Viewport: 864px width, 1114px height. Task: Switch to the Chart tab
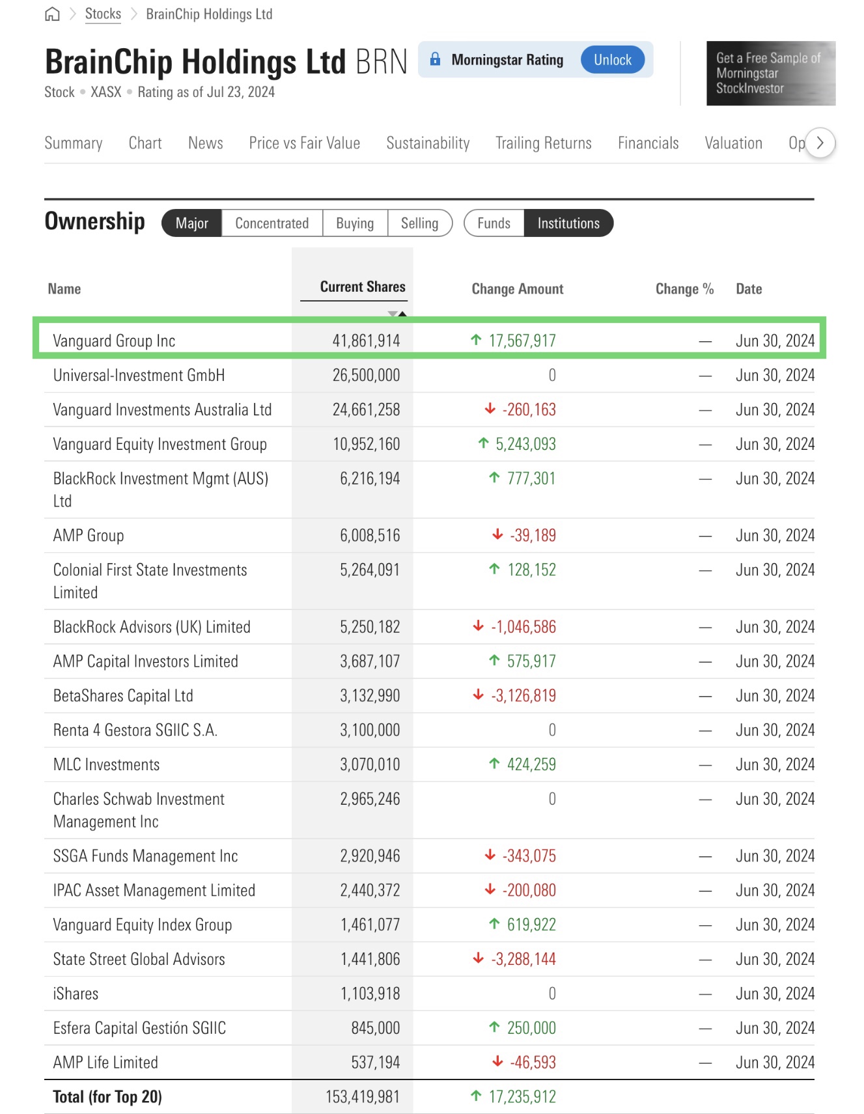145,143
